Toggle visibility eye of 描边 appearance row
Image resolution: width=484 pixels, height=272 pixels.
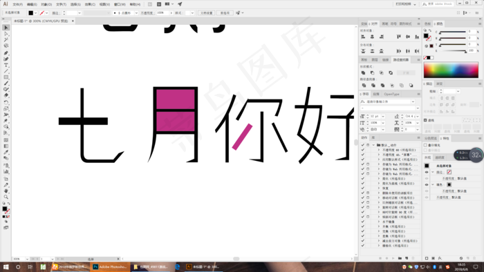point(427,172)
